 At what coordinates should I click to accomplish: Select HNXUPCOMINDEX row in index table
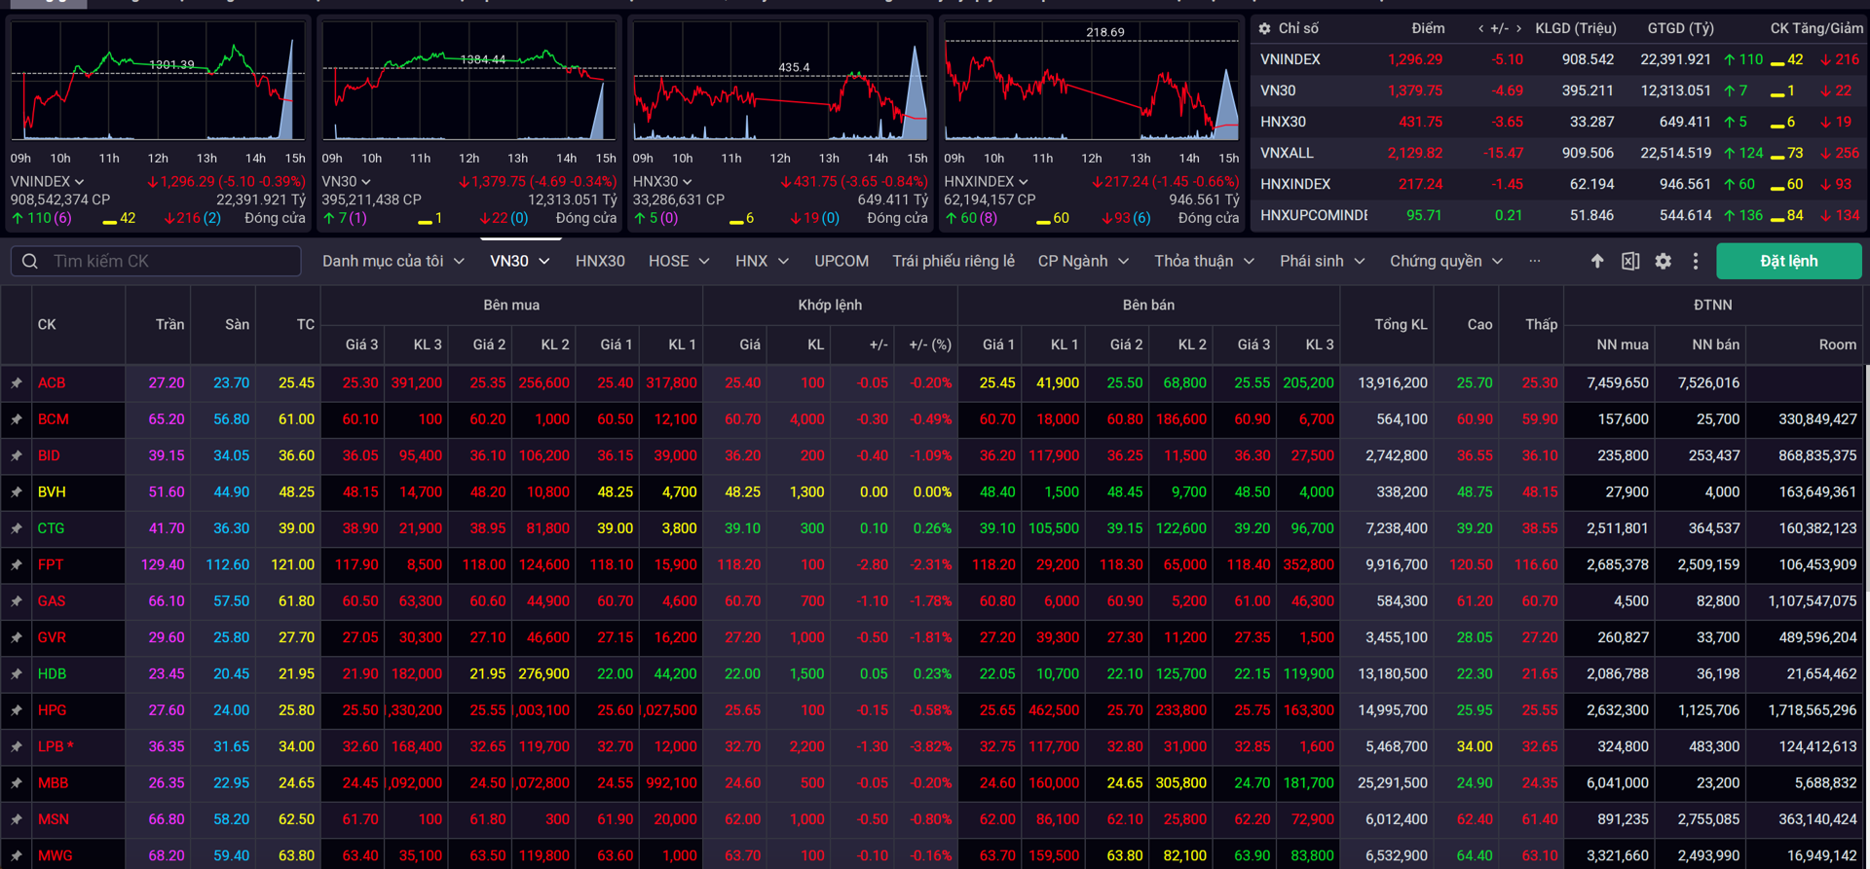pos(1558,215)
